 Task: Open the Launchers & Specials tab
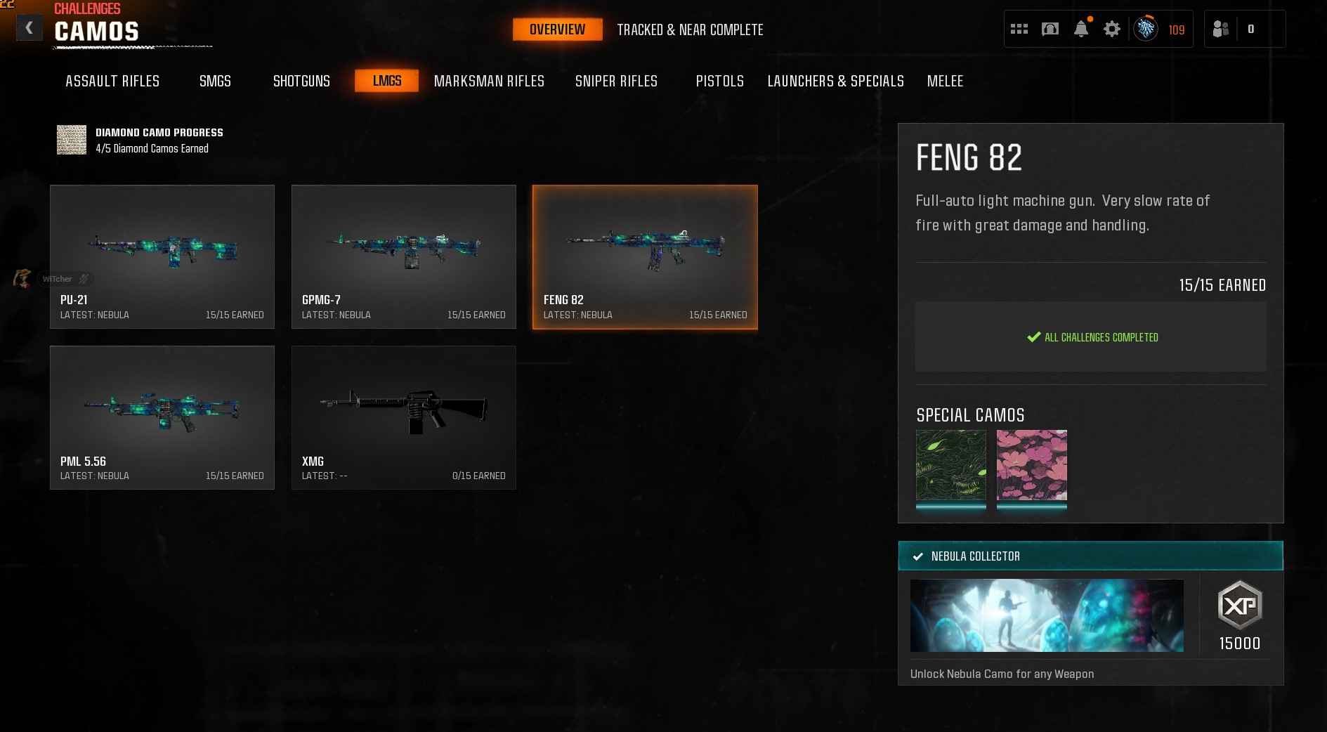pos(835,81)
